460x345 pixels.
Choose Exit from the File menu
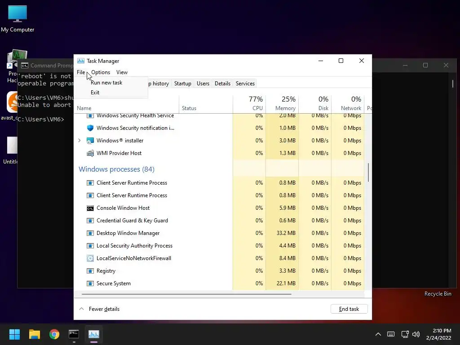[95, 93]
